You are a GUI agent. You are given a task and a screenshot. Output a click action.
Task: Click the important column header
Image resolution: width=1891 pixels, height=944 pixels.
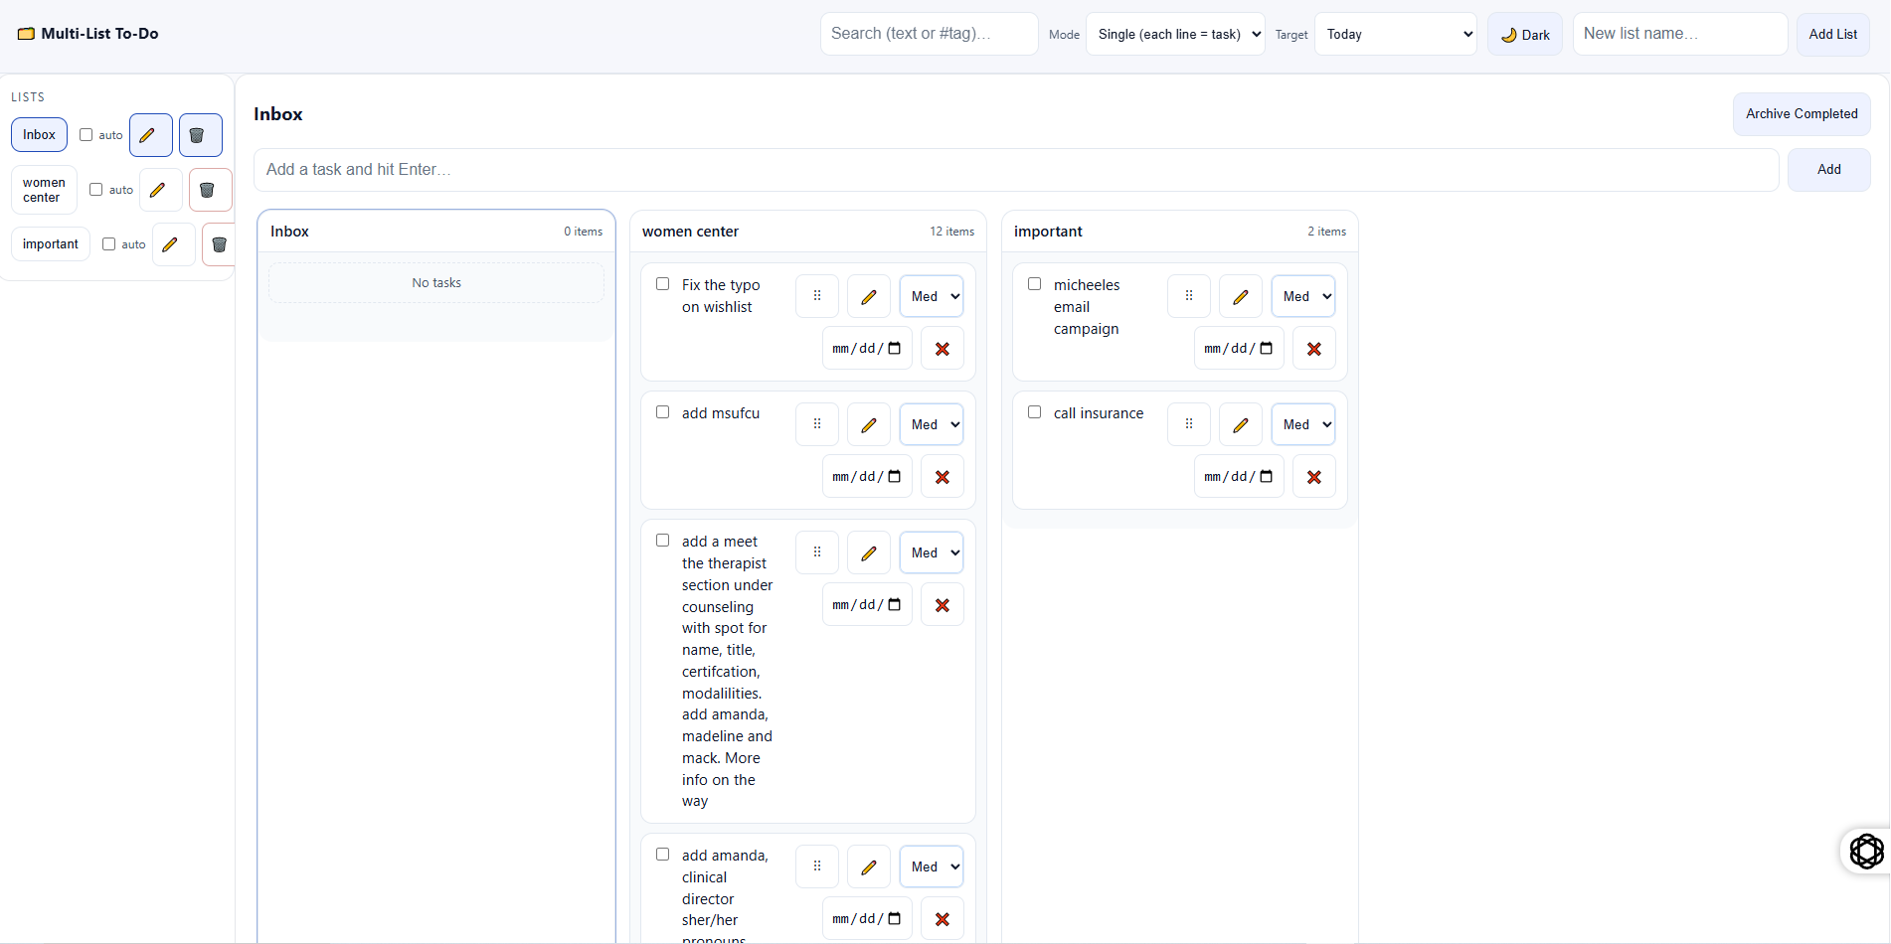point(1180,232)
